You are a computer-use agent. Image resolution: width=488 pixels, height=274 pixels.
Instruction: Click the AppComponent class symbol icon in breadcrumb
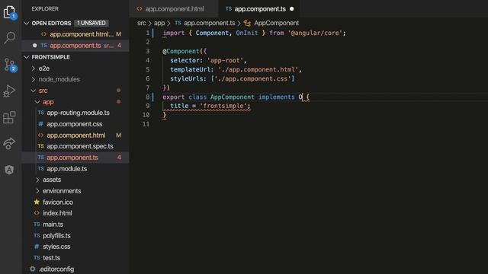247,23
